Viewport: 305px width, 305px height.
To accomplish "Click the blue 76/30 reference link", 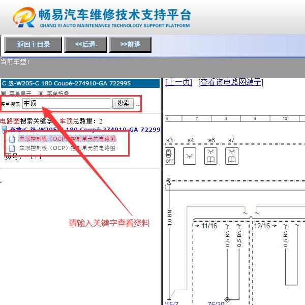I will click(x=216, y=303).
